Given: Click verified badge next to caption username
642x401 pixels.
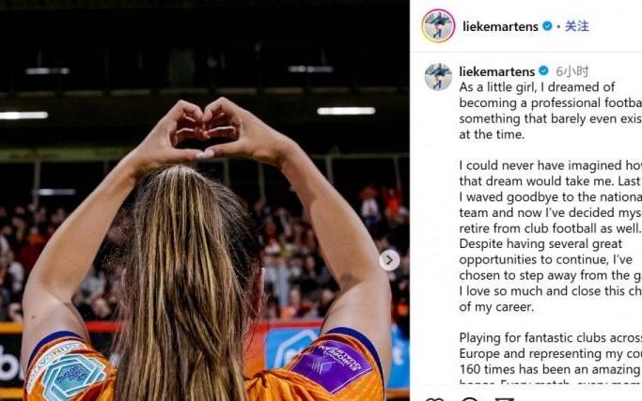Looking at the screenshot, I should (x=543, y=70).
